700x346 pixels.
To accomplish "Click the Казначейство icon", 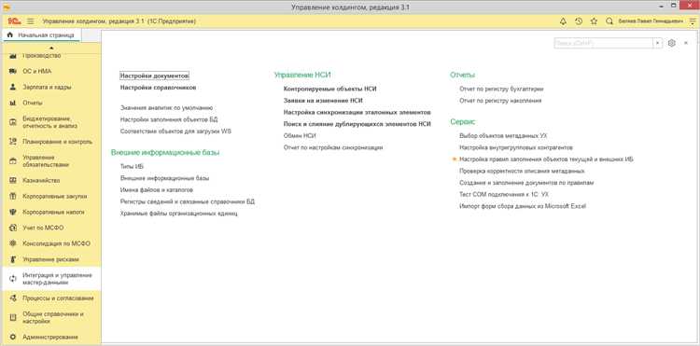I will (x=13, y=181).
